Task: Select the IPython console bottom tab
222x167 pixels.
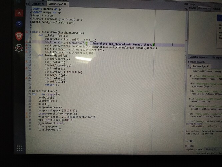Action: 194,149
